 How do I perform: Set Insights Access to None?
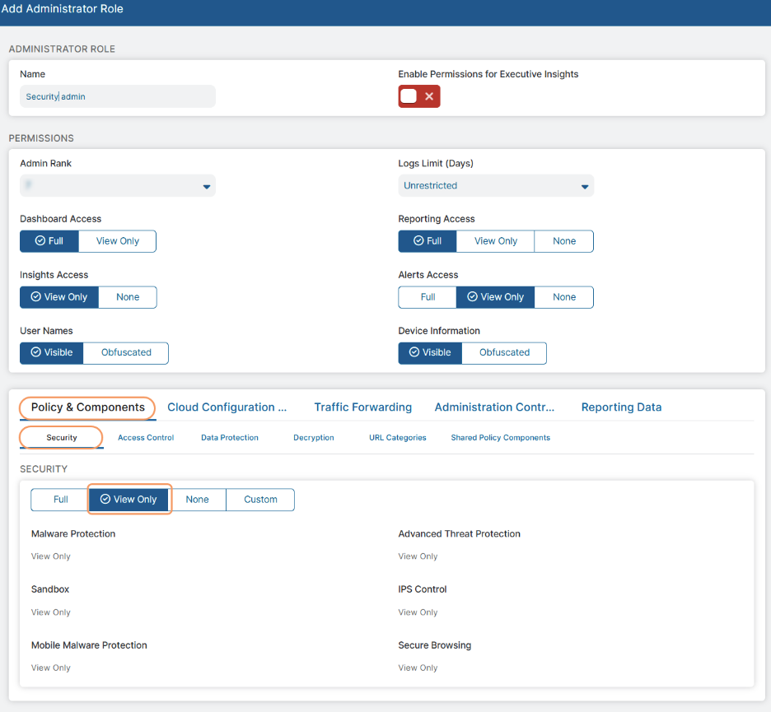pyautogui.click(x=128, y=297)
